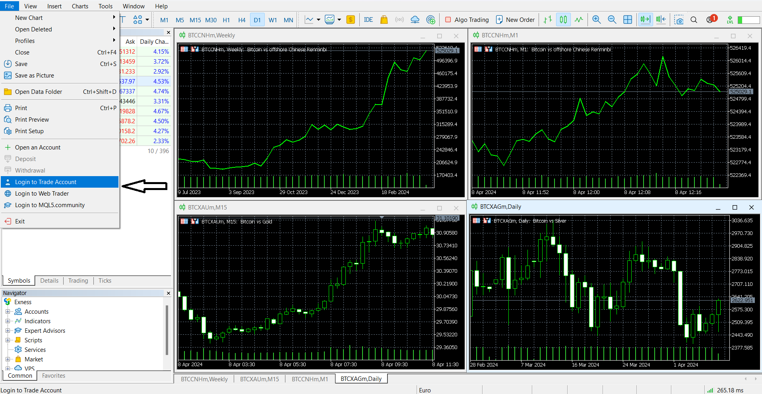Viewport: 762px width, 394px height.
Task: Select Print Preview menu entry
Action: click(60, 119)
